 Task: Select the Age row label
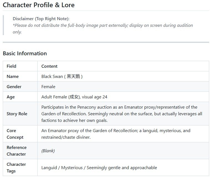11,97
